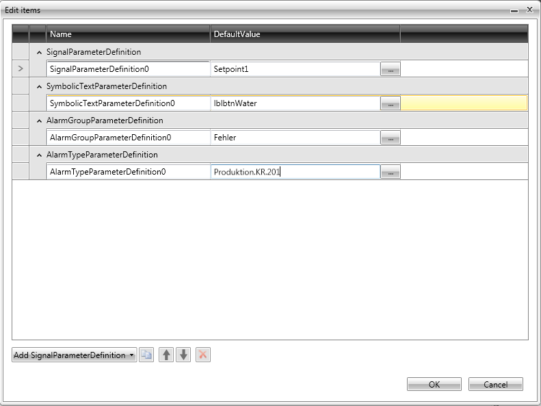The width and height of the screenshot is (541, 406).
Task: Open browse button for Fehler value
Action: [x=390, y=138]
